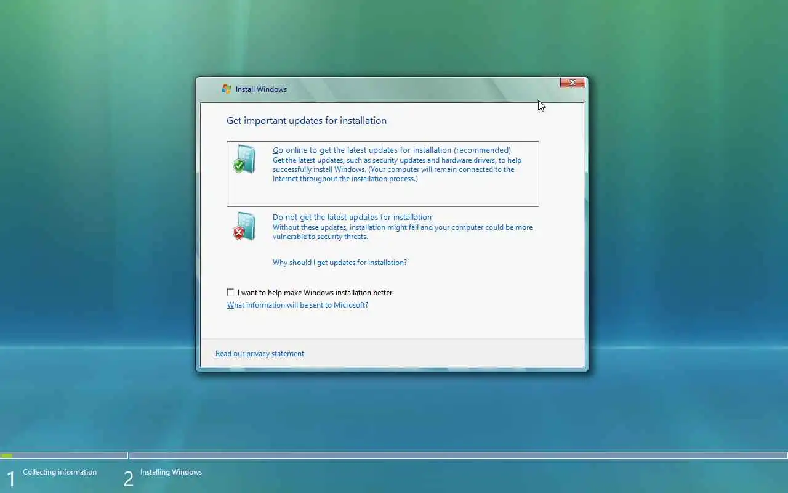Click the Windows flag icon in title bar
Viewport: 788px width, 493px height.
[227, 89]
